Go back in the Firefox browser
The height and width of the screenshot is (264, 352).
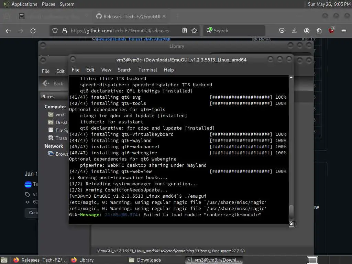point(8,31)
